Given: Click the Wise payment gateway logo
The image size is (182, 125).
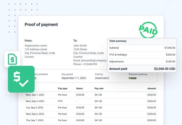Looking at the screenshot, I should (x=133, y=78).
